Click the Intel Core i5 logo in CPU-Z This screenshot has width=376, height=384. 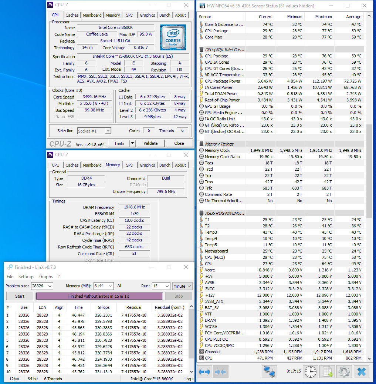173,37
